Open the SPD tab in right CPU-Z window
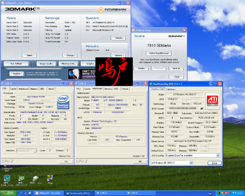The height and width of the screenshot is (196, 245). (116, 89)
